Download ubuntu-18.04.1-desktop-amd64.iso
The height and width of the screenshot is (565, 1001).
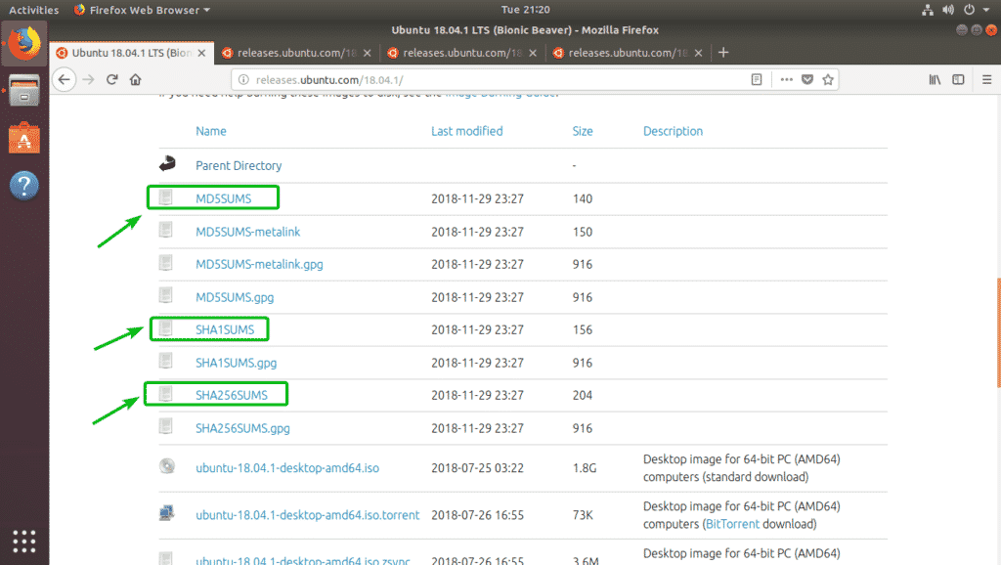[287, 468]
